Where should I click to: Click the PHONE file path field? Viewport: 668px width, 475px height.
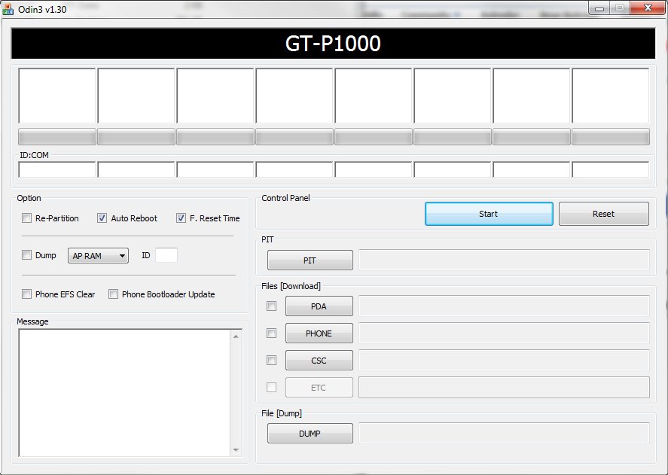point(504,333)
